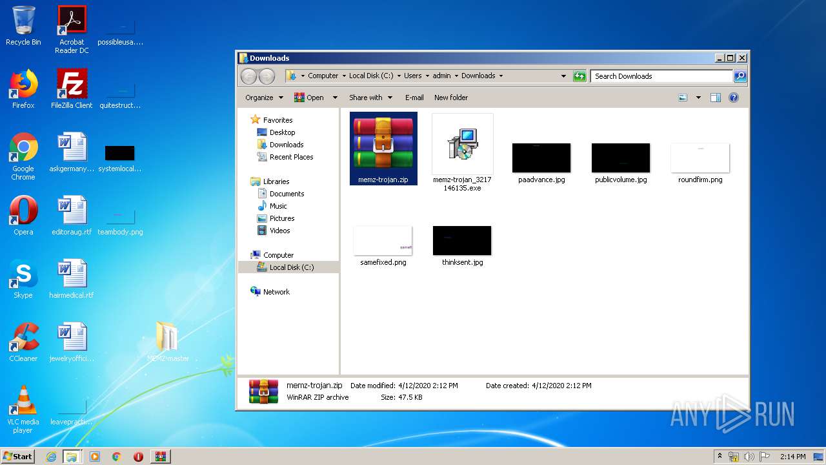Viewport: 826px width, 465px height.
Task: Select the MEMZ-master folder on desktop
Action: 168,341
